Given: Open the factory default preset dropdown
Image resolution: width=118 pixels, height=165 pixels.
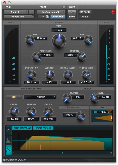Looking at the screenshot, I should tap(51, 12).
